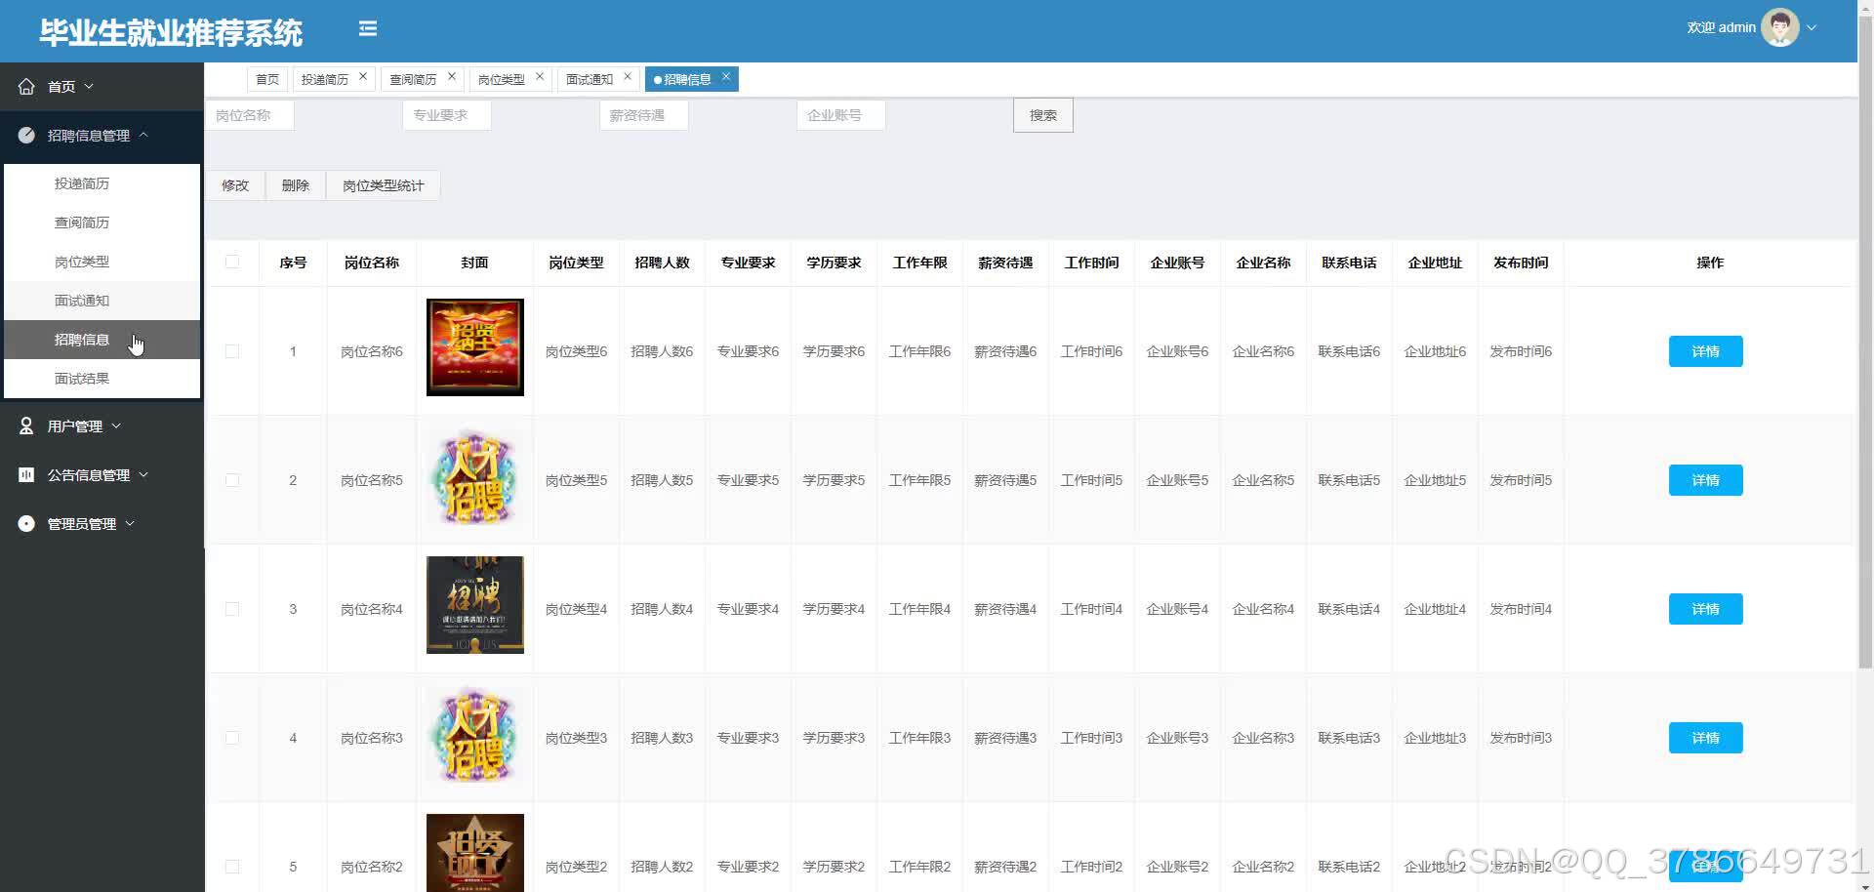The height and width of the screenshot is (892, 1874).
Task: Check the row checkbox for 岗位名称4
Action: (232, 609)
